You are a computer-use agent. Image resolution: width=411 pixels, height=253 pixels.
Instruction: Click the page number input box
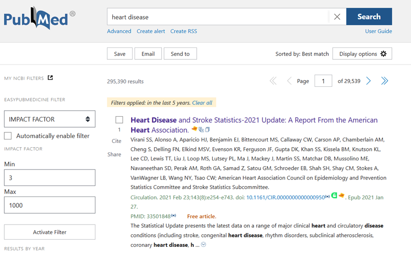[x=323, y=81]
